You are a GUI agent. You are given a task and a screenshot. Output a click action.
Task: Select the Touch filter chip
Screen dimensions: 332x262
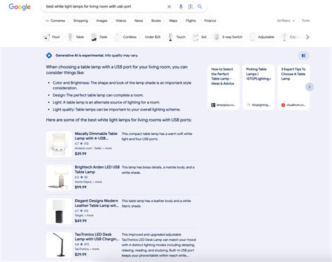click(177, 37)
